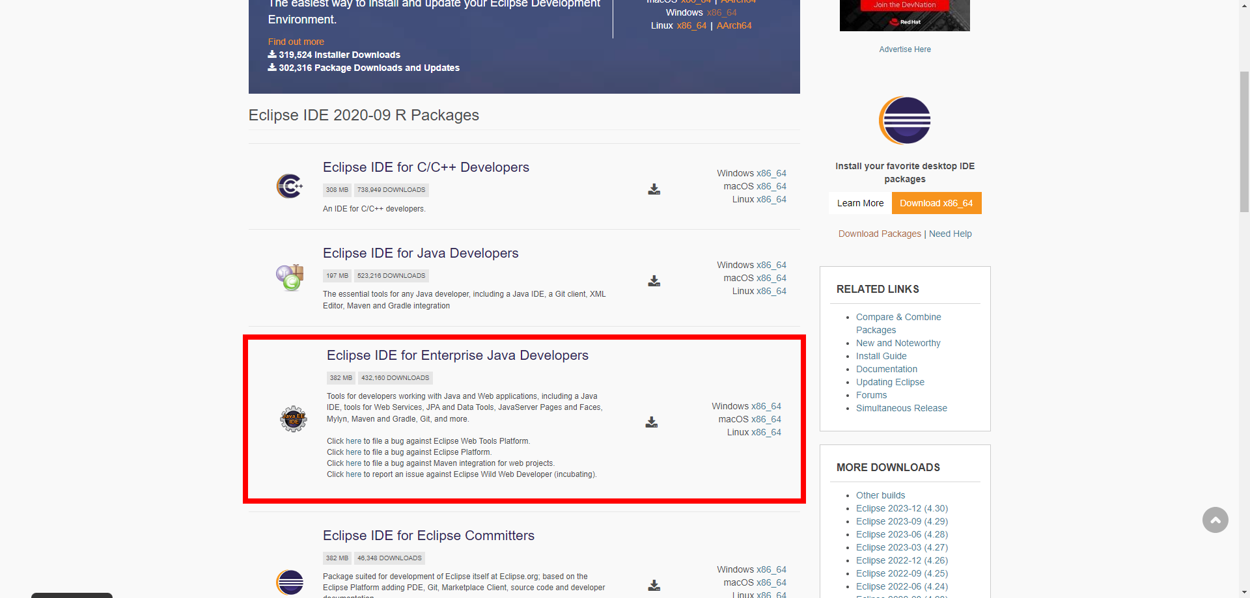Open the Download Packages link
Viewport: 1250px width, 598px height.
[x=880, y=234]
